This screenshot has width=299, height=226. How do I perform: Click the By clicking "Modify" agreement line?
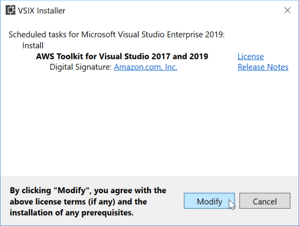(x=88, y=191)
